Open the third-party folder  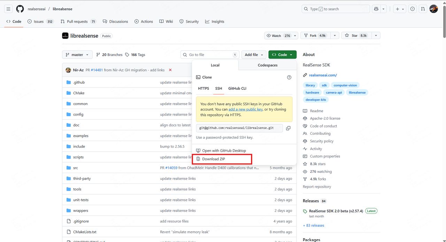point(82,179)
